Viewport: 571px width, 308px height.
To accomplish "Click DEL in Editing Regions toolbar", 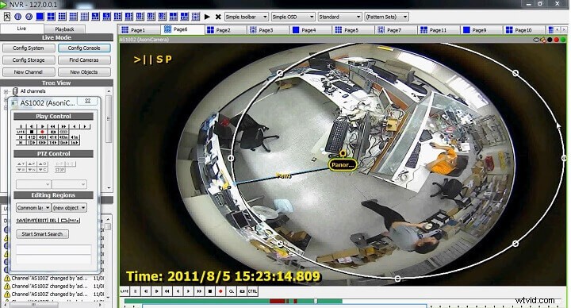I will [53, 221].
